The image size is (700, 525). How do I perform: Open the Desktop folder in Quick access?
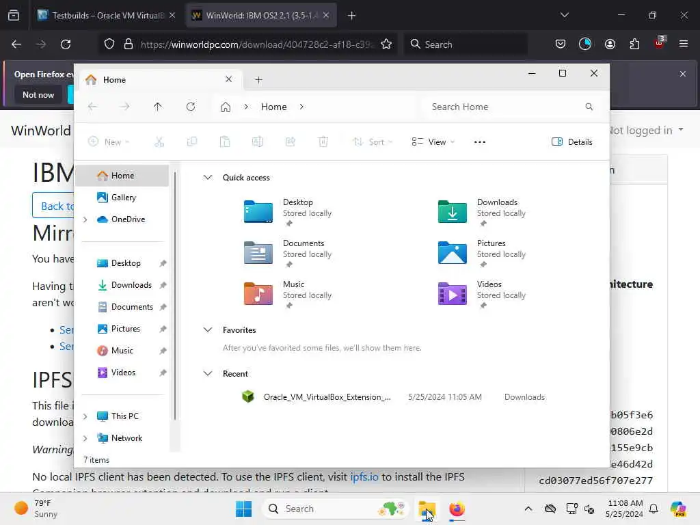(x=288, y=212)
